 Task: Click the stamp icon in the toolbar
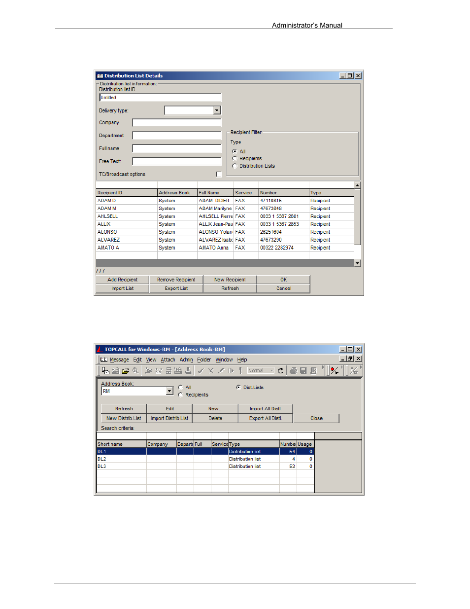point(188,370)
